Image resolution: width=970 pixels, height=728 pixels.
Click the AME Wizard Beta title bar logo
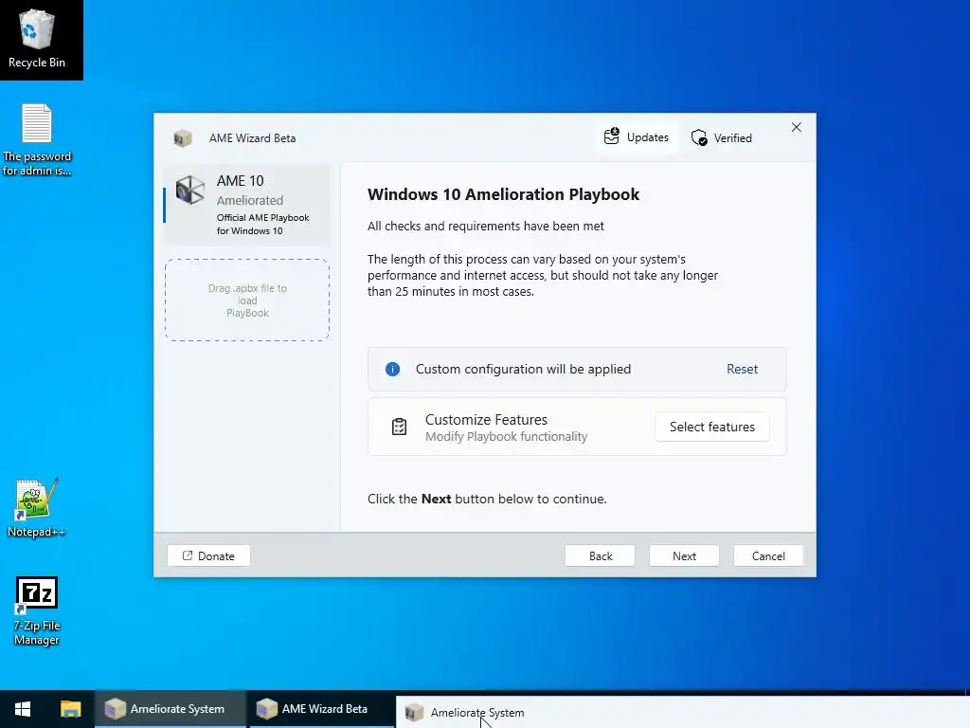coord(183,138)
